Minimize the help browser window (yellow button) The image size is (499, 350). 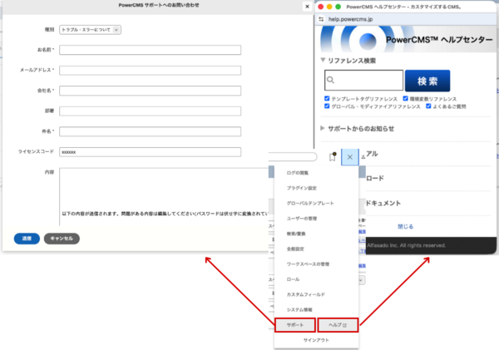[329, 7]
